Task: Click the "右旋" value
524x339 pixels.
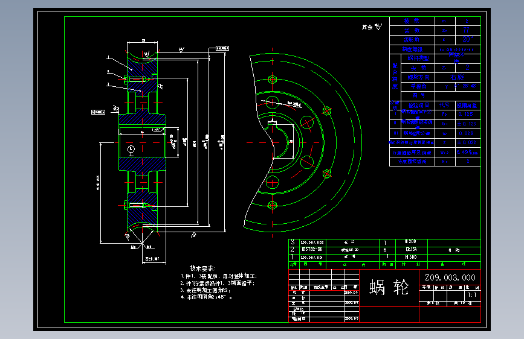Action: [457, 77]
